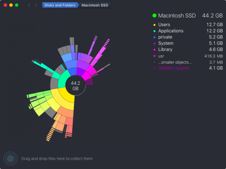Click the yellow minimize window button

[x=11, y=5]
